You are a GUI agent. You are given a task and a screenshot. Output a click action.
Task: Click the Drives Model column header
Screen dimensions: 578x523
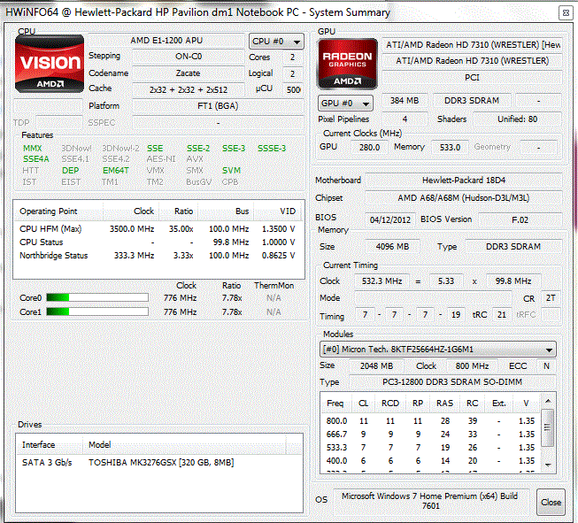[184, 445]
